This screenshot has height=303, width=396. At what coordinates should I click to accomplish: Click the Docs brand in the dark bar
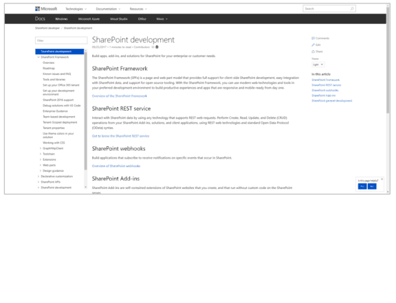click(40, 19)
